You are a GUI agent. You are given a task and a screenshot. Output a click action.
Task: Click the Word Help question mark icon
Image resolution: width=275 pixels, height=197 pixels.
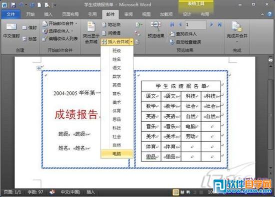coord(269,14)
